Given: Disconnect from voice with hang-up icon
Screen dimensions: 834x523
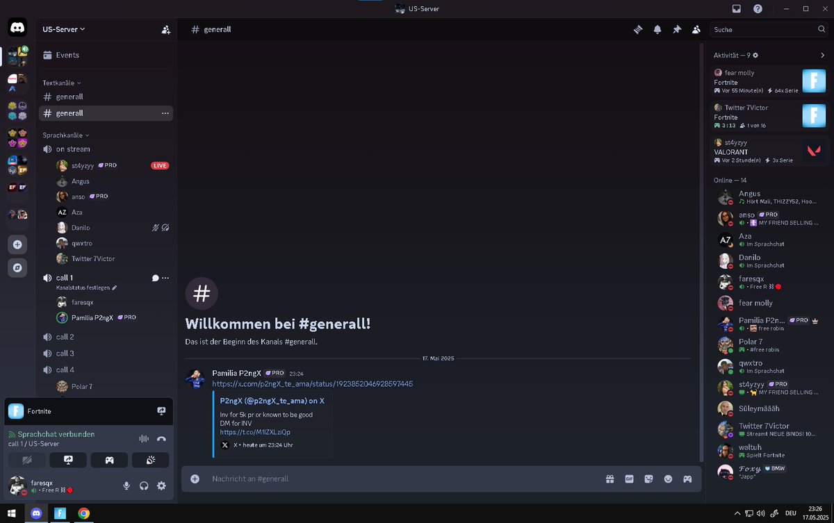Looking at the screenshot, I should (161, 438).
